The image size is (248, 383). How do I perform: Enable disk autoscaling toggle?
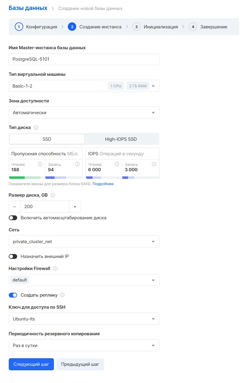(x=13, y=218)
